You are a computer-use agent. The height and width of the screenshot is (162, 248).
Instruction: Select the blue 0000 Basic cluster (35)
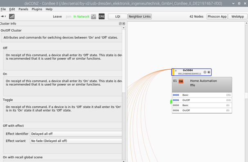[202, 95]
